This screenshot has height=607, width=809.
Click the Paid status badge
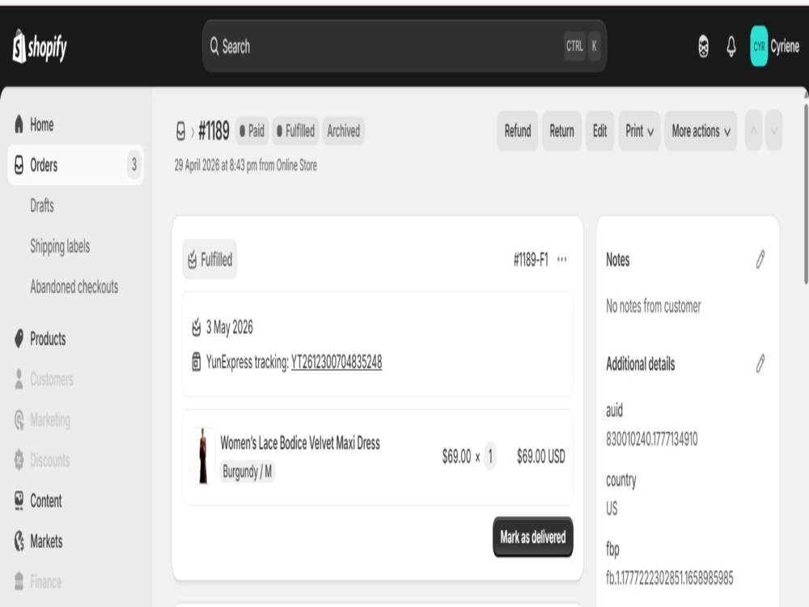coord(252,131)
